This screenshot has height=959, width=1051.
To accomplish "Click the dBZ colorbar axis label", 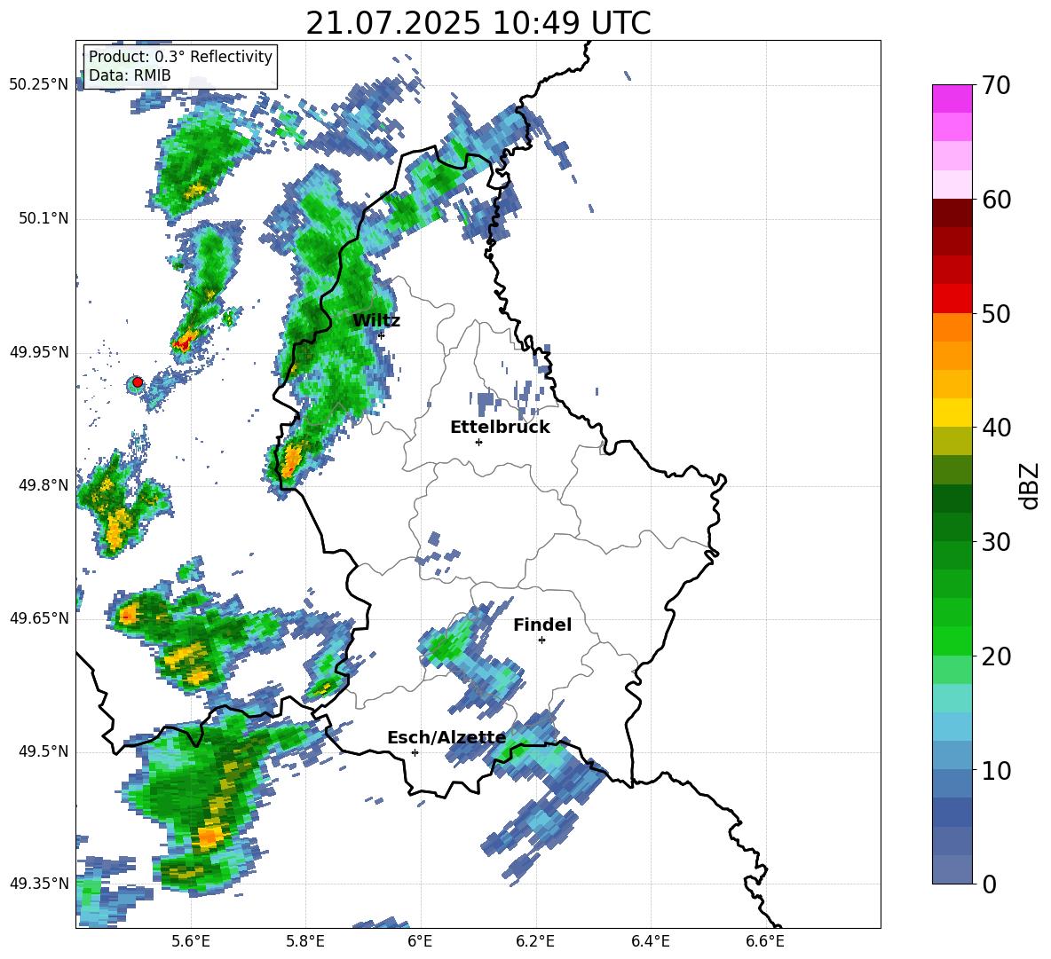I will pos(1031,485).
